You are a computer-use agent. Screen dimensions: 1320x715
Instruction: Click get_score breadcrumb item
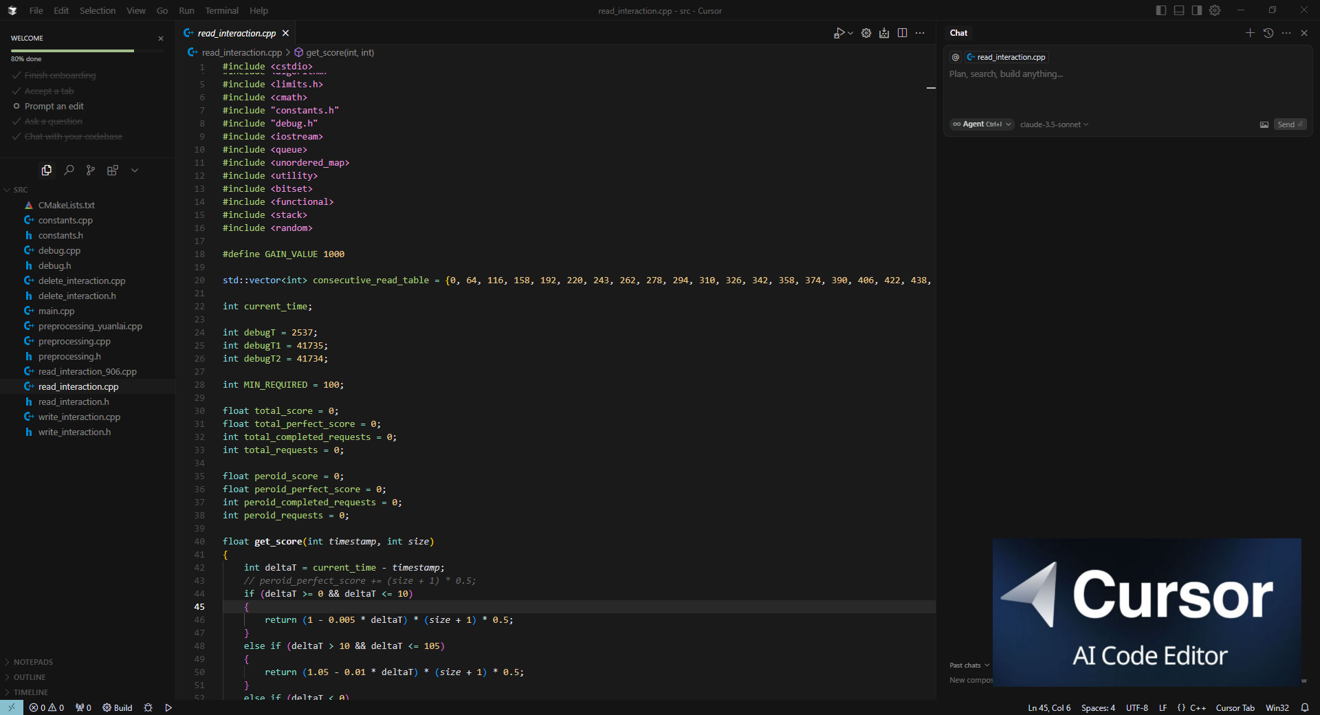[x=334, y=52]
